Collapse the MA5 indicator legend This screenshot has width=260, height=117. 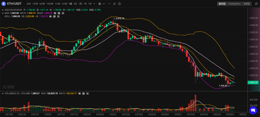[x=2, y=13]
